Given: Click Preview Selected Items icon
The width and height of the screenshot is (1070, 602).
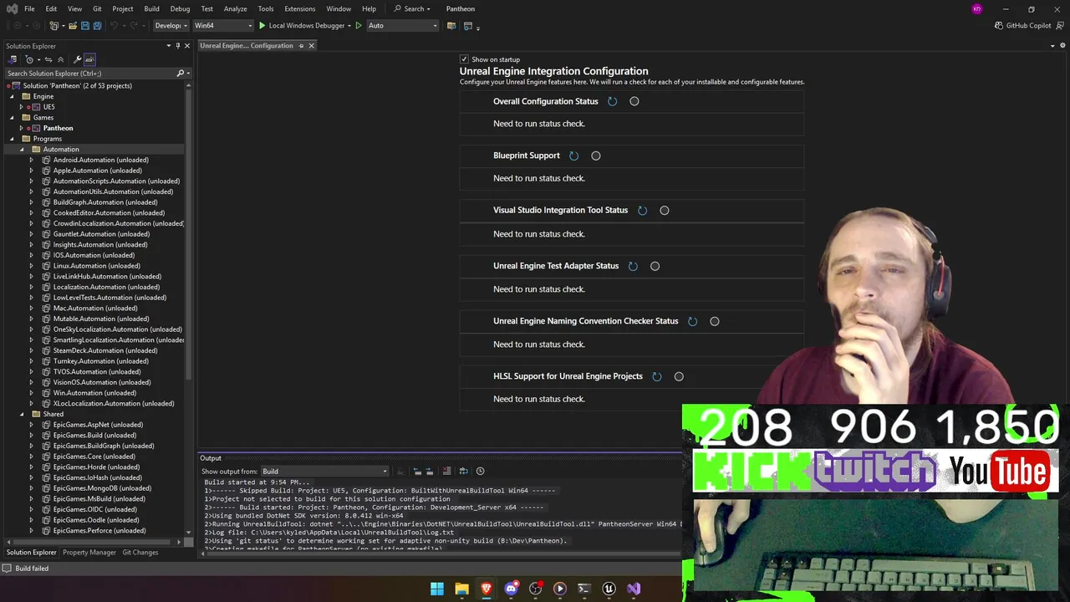Looking at the screenshot, I should 89,59.
